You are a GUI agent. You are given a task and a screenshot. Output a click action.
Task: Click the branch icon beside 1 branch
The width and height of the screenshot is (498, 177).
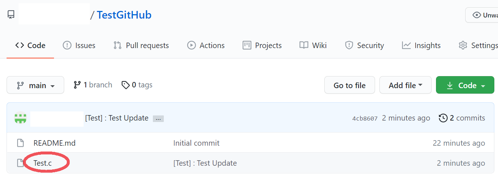(77, 85)
